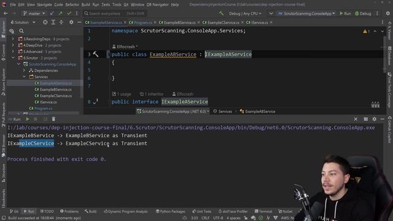
Task: Click the Update Project arrow icon
Action: [52, 14]
